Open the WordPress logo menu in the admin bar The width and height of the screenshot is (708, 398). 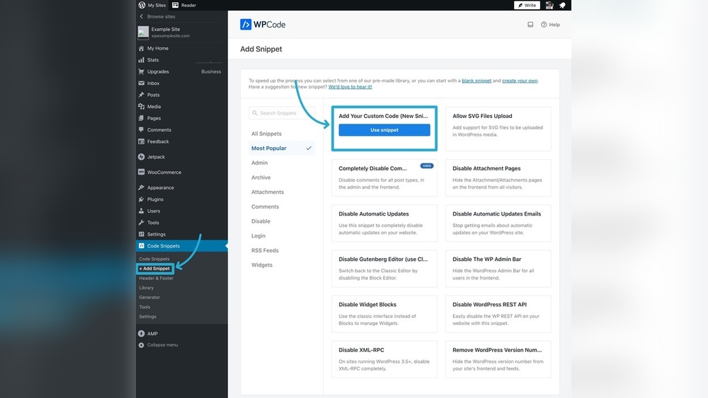coord(142,5)
